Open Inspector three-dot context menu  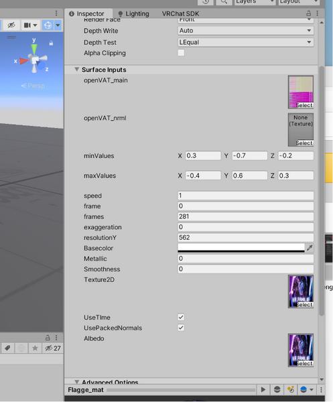pyautogui.click(x=318, y=13)
